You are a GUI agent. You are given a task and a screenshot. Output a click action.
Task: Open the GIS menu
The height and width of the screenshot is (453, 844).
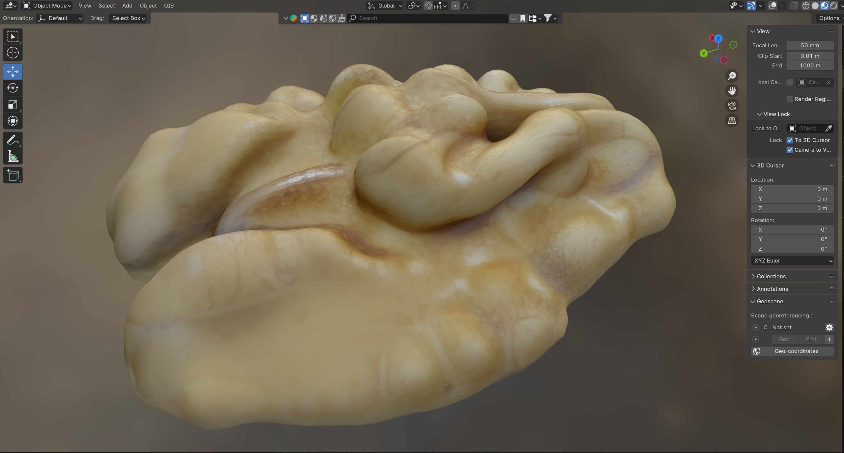click(169, 6)
